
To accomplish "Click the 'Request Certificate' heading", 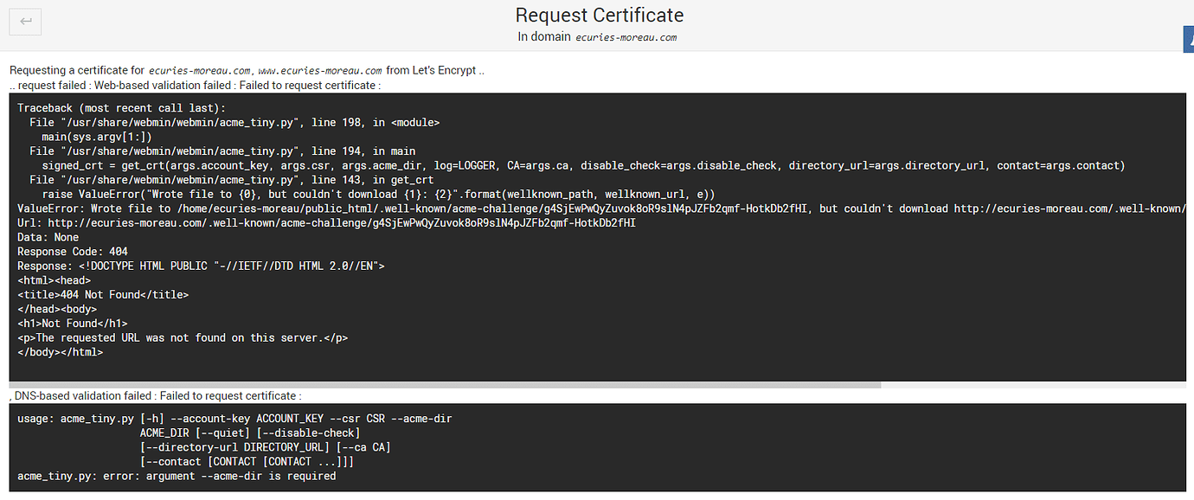I will (600, 16).
